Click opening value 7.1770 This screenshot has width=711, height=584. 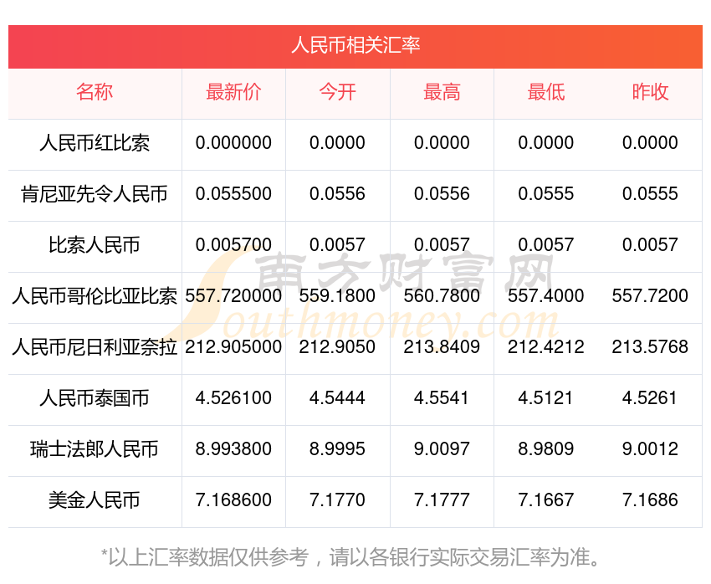click(x=337, y=500)
